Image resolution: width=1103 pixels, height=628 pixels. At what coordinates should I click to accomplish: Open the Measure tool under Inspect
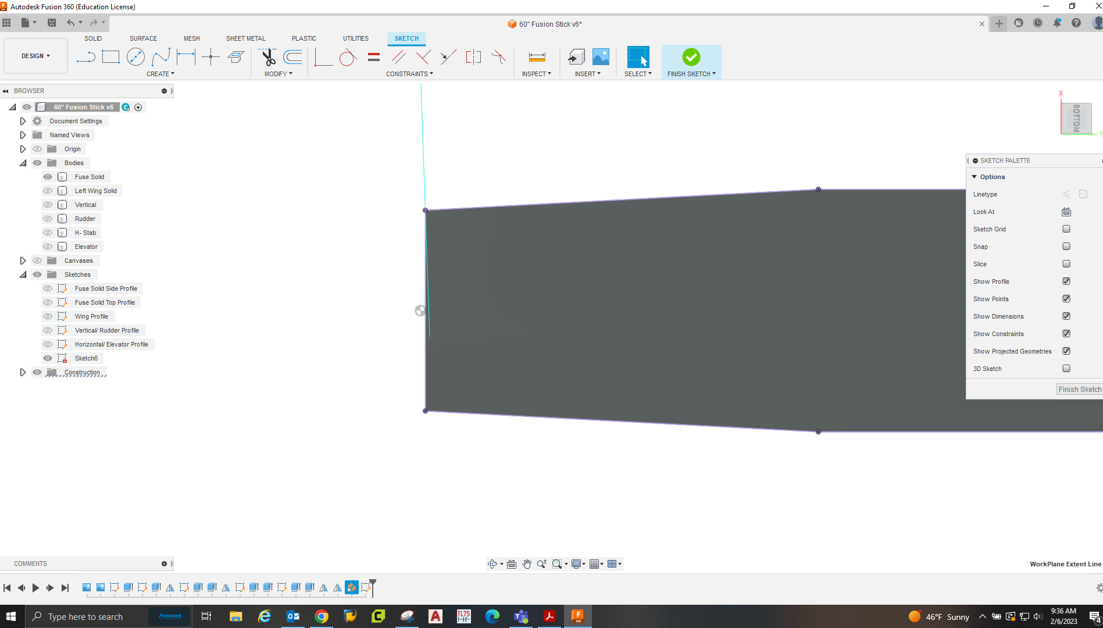(x=537, y=57)
